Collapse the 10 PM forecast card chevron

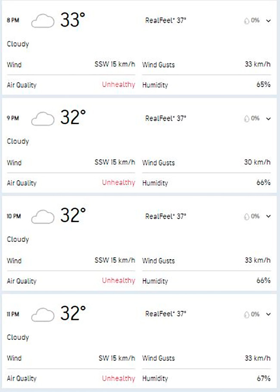point(269,216)
